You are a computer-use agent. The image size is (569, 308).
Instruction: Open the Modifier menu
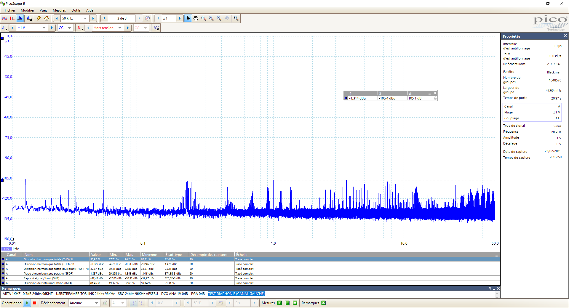(x=28, y=10)
